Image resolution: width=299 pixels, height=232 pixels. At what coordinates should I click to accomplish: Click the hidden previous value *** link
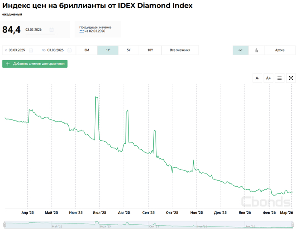coord(82,31)
